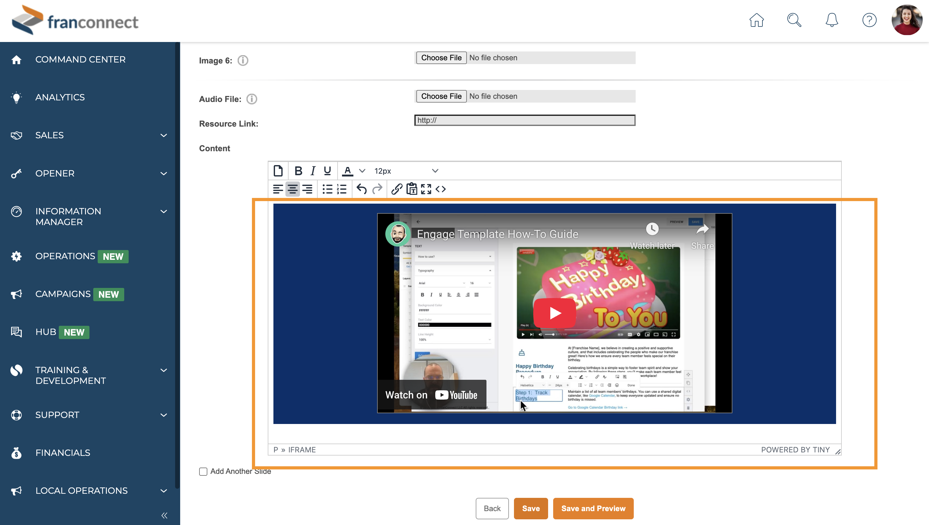Open the text color picker arrow
929x525 pixels.
[x=362, y=170]
